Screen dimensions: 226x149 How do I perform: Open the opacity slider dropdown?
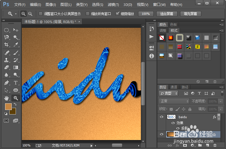(x=220, y=101)
